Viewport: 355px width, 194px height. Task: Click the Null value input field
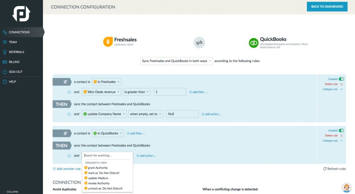(x=182, y=114)
